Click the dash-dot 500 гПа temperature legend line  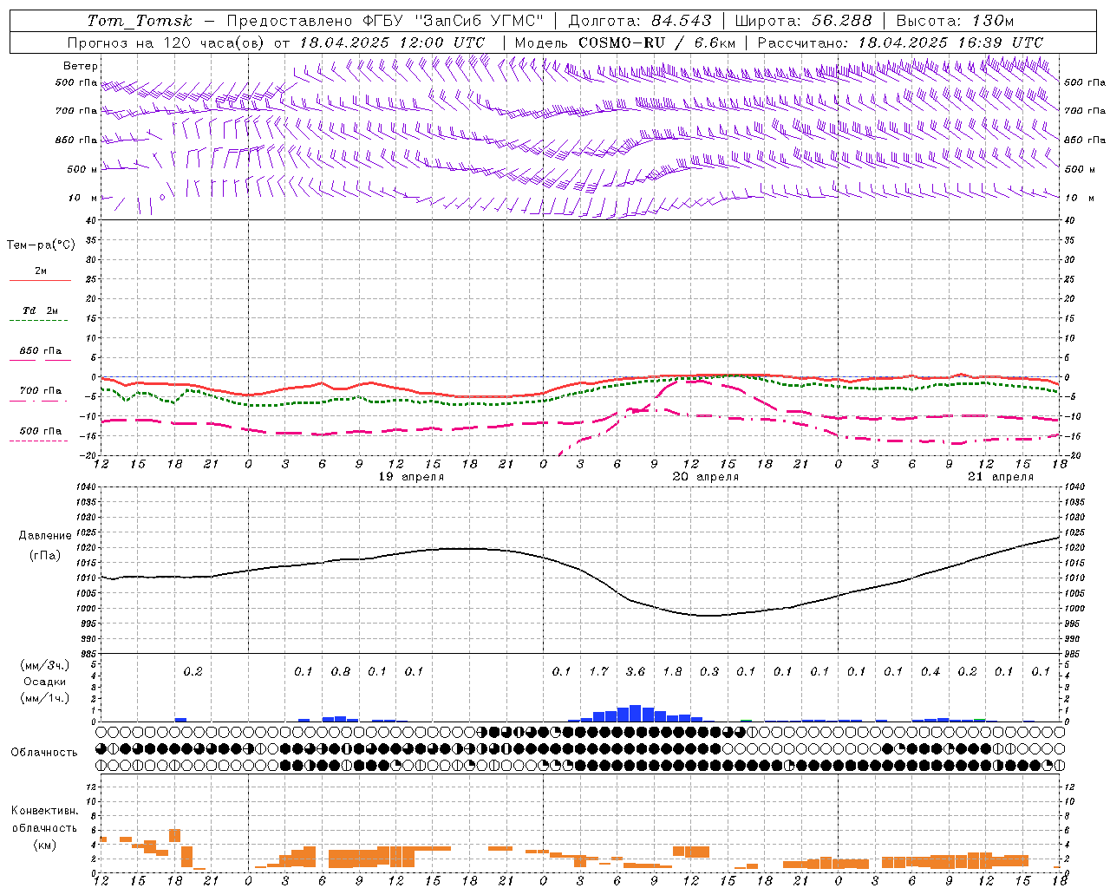click(x=38, y=441)
